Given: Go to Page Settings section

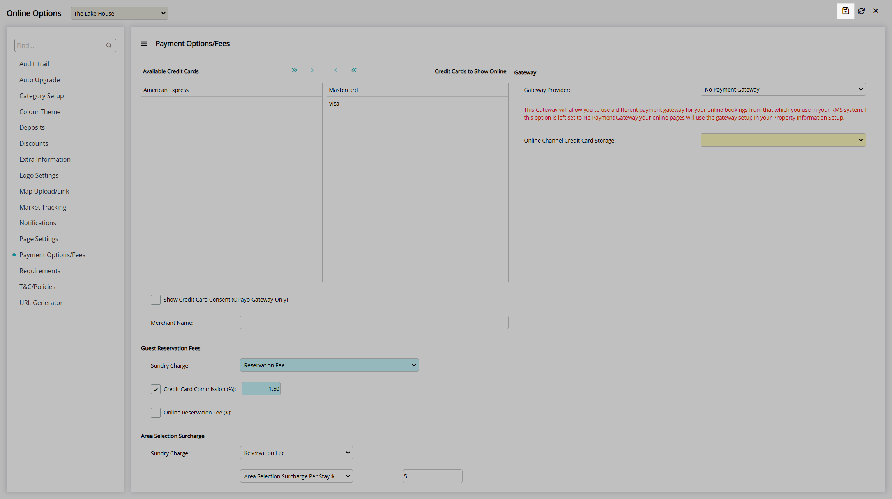Looking at the screenshot, I should point(39,239).
